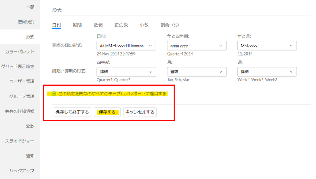Switch to the 割合（%） tab
Image resolution: width=316 pixels, height=179 pixels.
click(x=170, y=25)
